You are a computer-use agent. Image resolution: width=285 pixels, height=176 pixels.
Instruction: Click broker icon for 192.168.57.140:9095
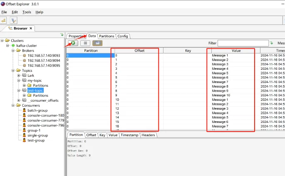pos(25,66)
